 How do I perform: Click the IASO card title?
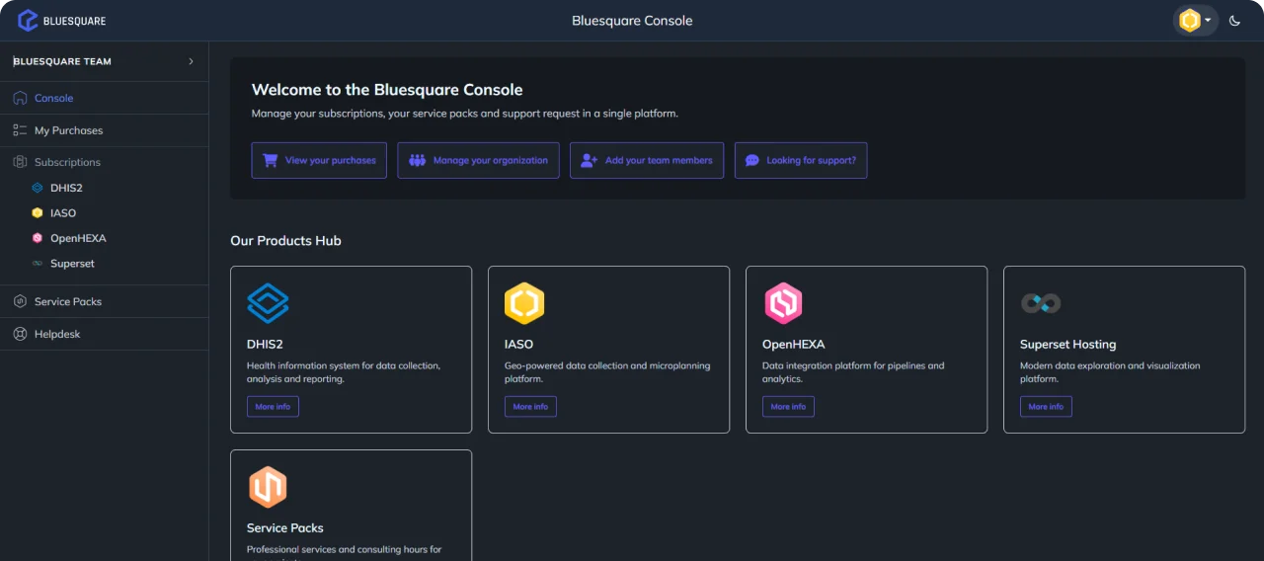point(518,345)
